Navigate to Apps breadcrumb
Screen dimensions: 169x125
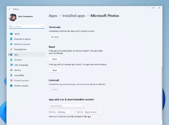pyautogui.click(x=53, y=16)
